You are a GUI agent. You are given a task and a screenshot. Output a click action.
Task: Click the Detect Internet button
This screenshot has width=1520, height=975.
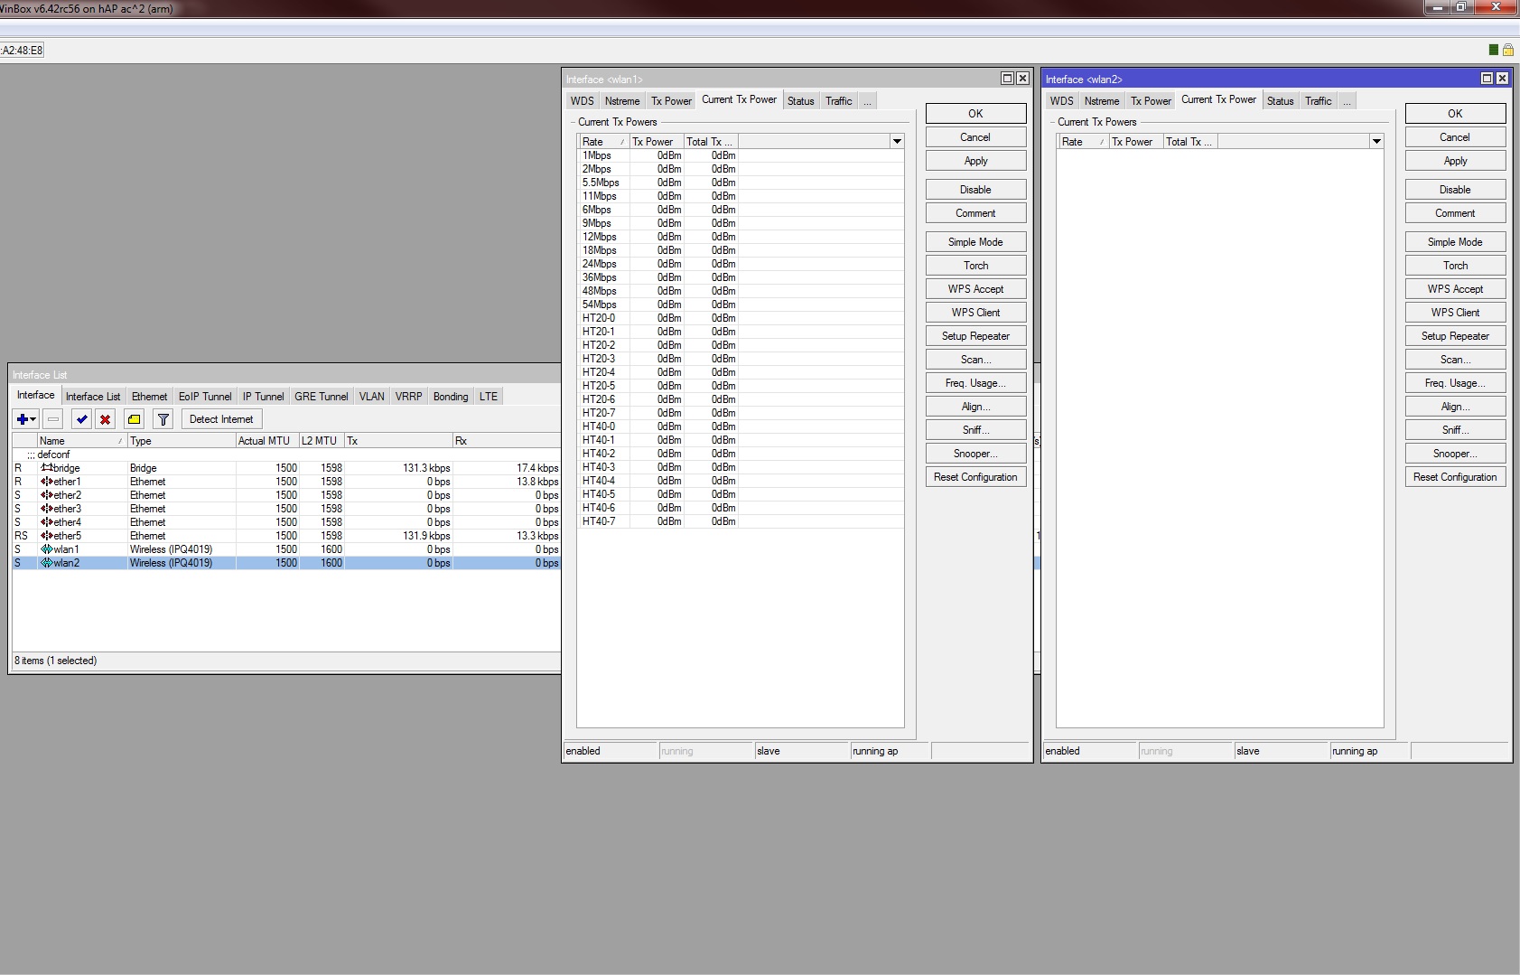pos(221,419)
